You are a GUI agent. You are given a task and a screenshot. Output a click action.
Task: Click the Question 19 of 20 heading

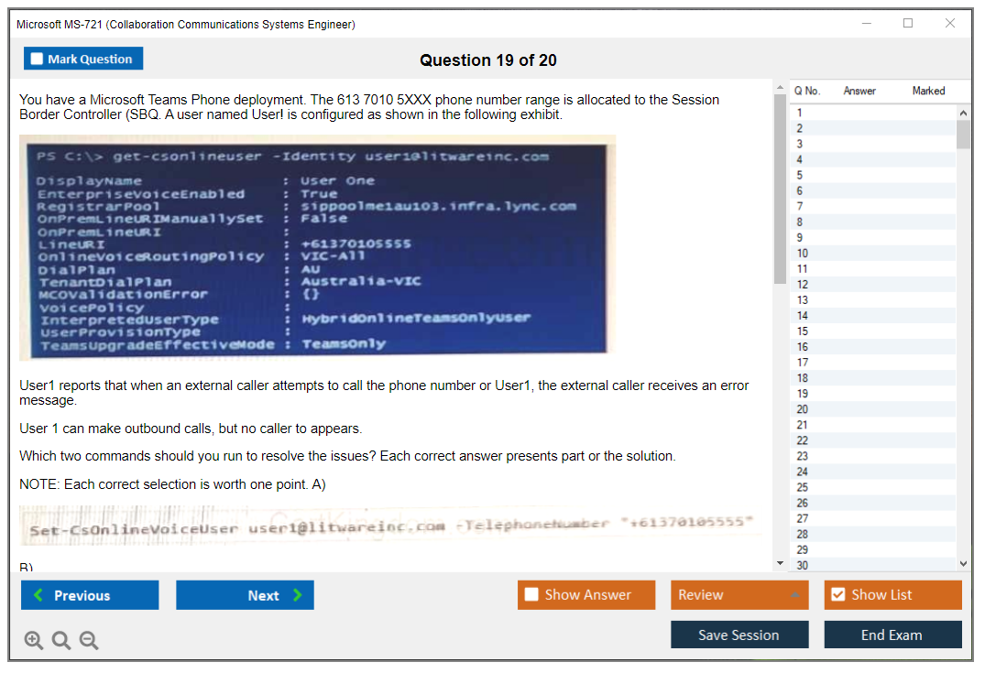coord(488,60)
